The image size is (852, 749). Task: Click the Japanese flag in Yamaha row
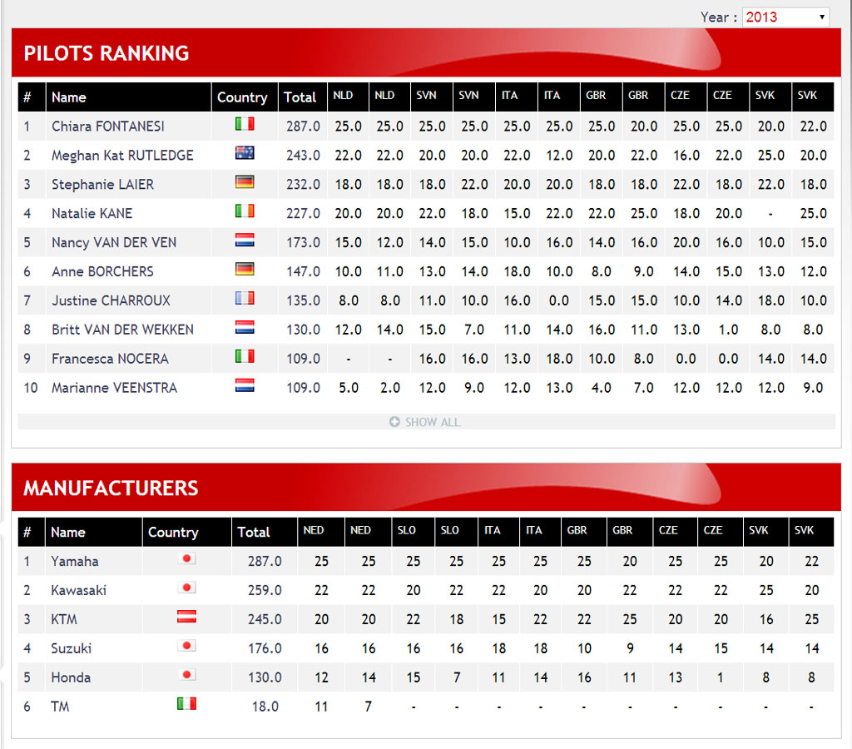coord(186,559)
